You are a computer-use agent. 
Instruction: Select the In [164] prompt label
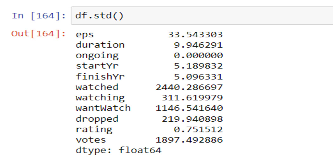[x=39, y=16]
